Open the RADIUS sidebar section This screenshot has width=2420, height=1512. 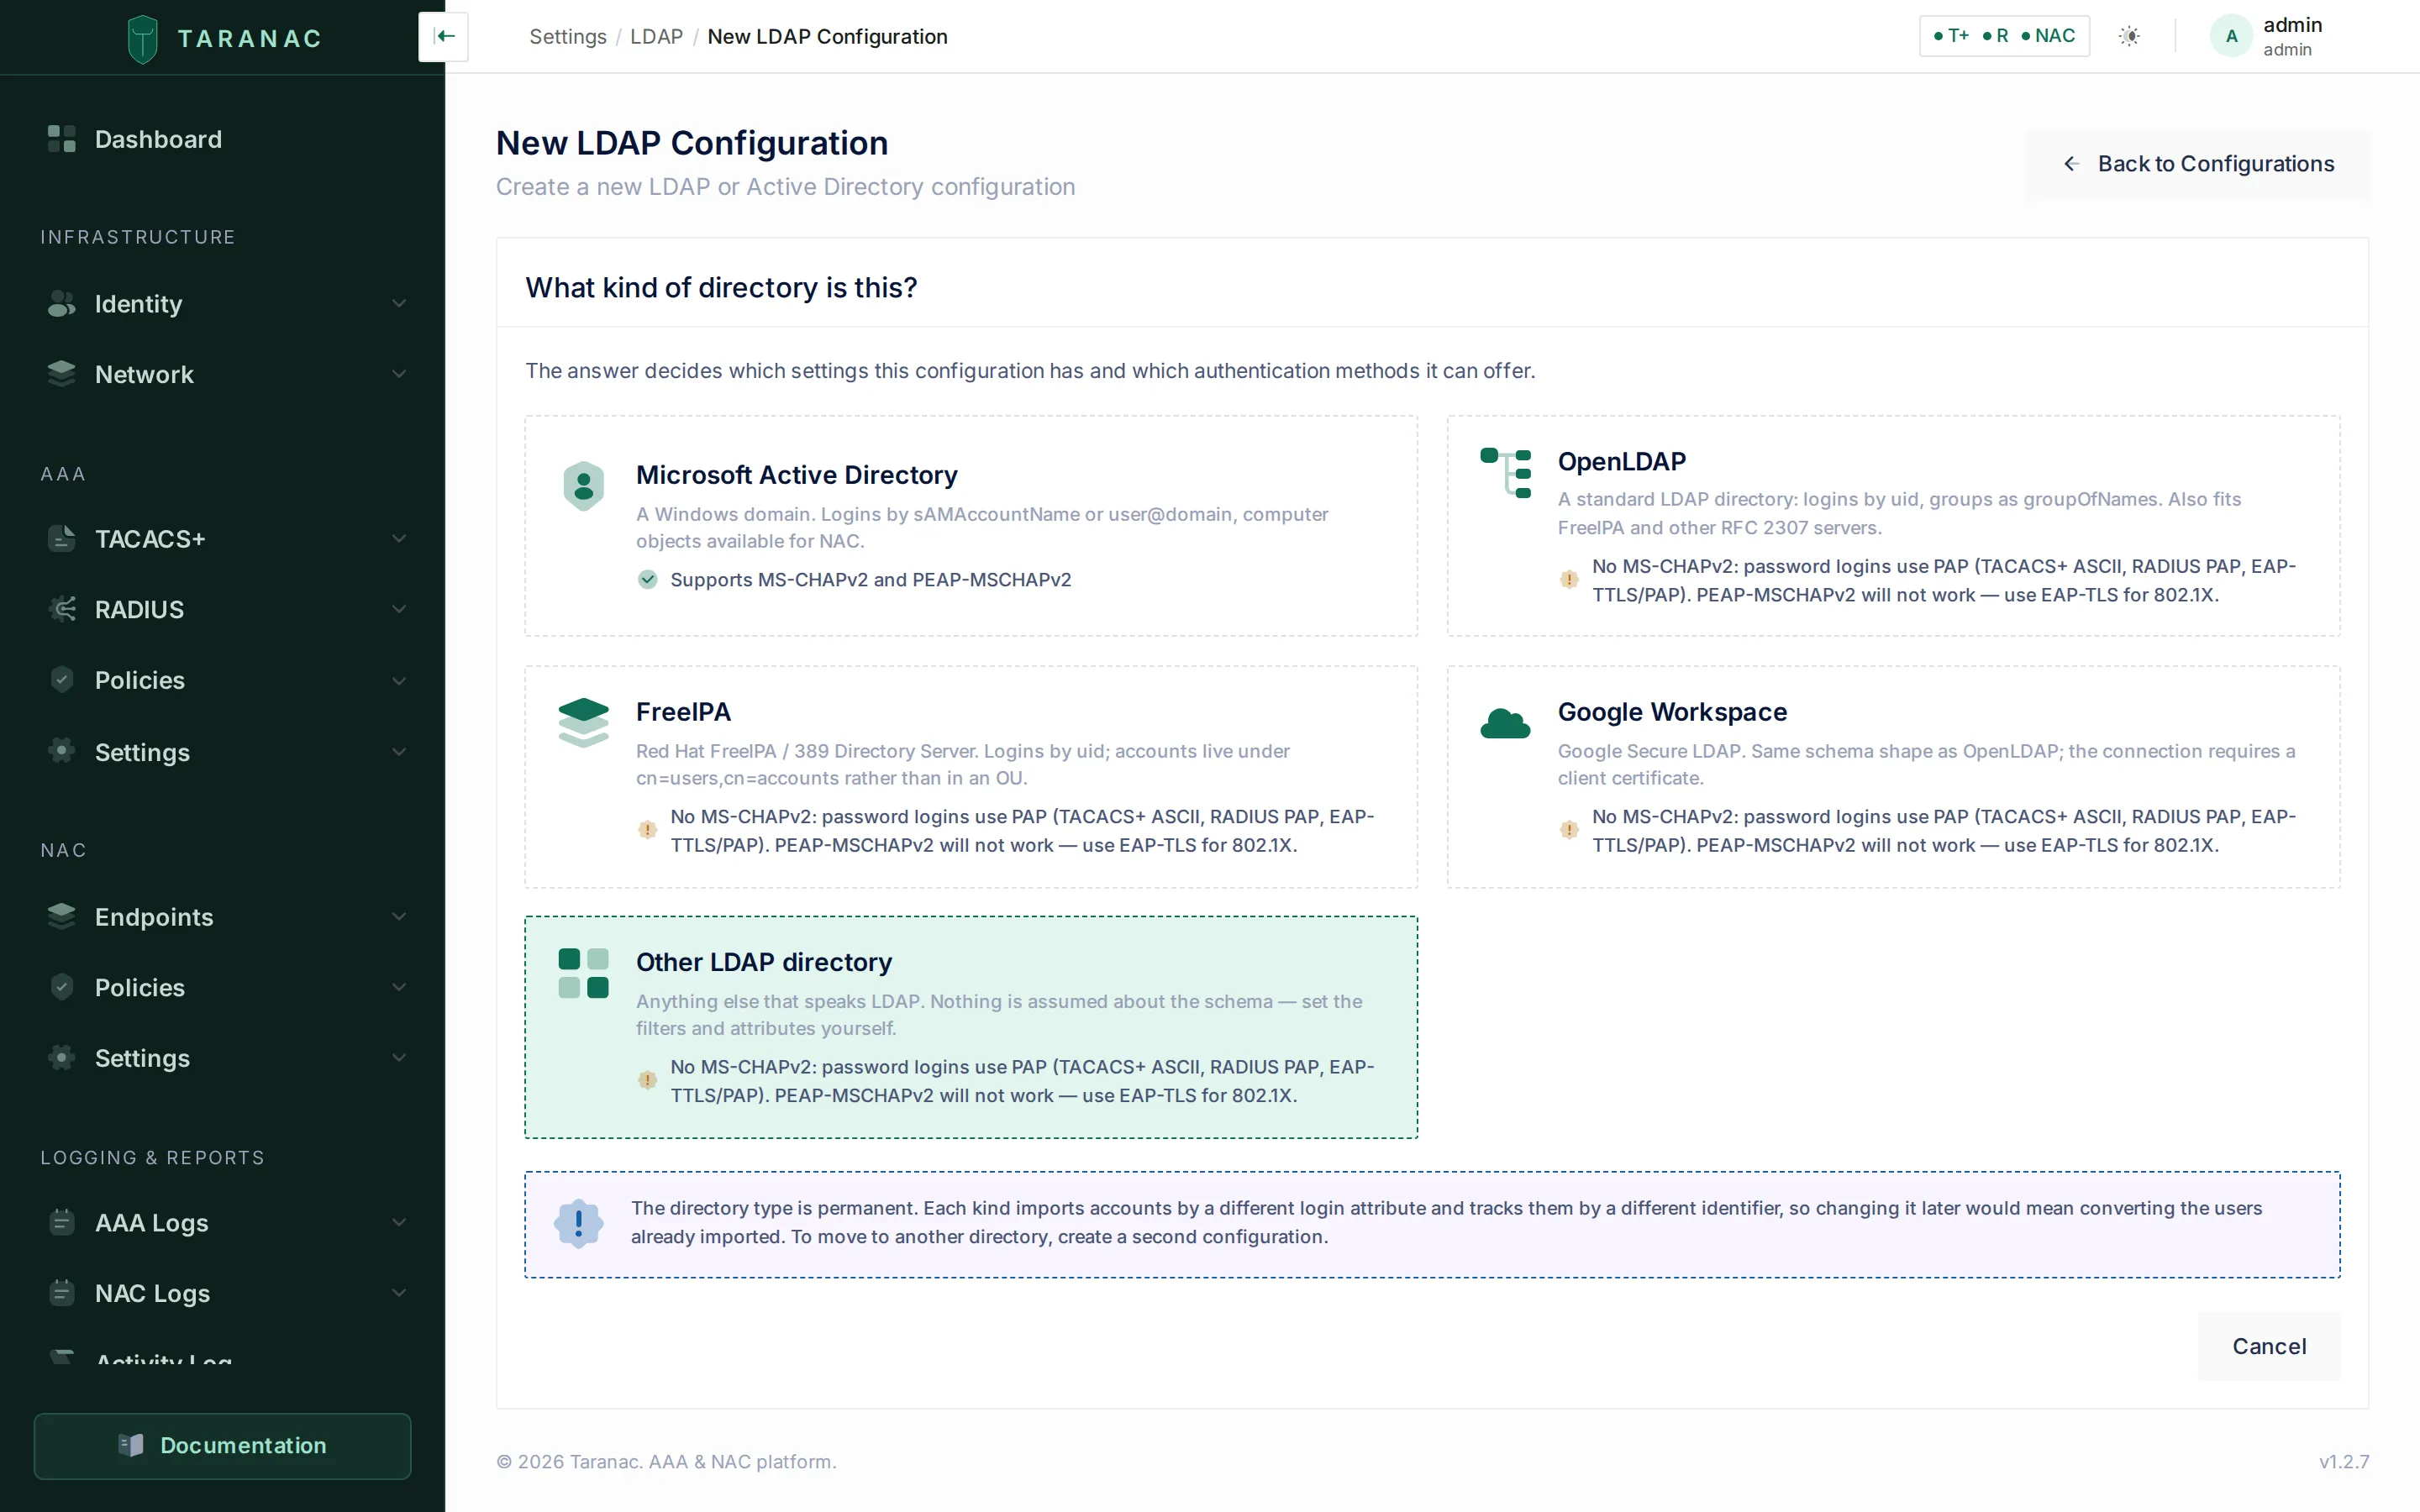click(x=222, y=609)
